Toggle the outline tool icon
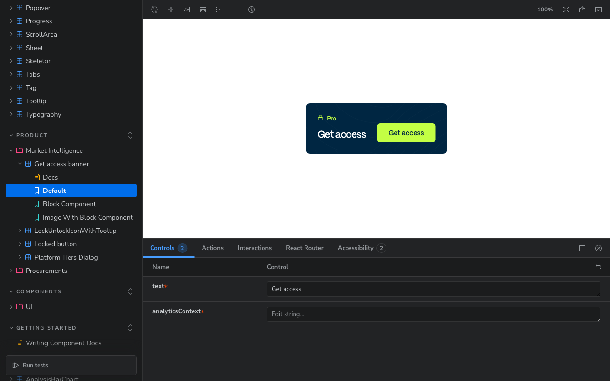Screen dimensions: 610x381 219,10
